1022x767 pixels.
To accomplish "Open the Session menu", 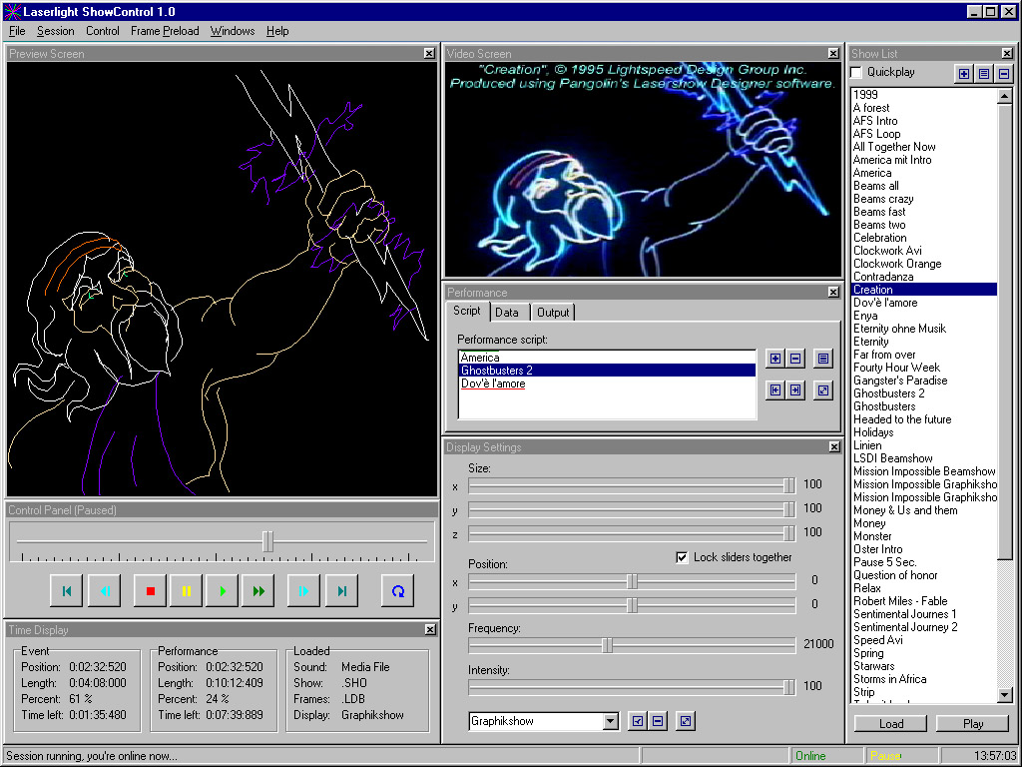I will pyautogui.click(x=56, y=31).
